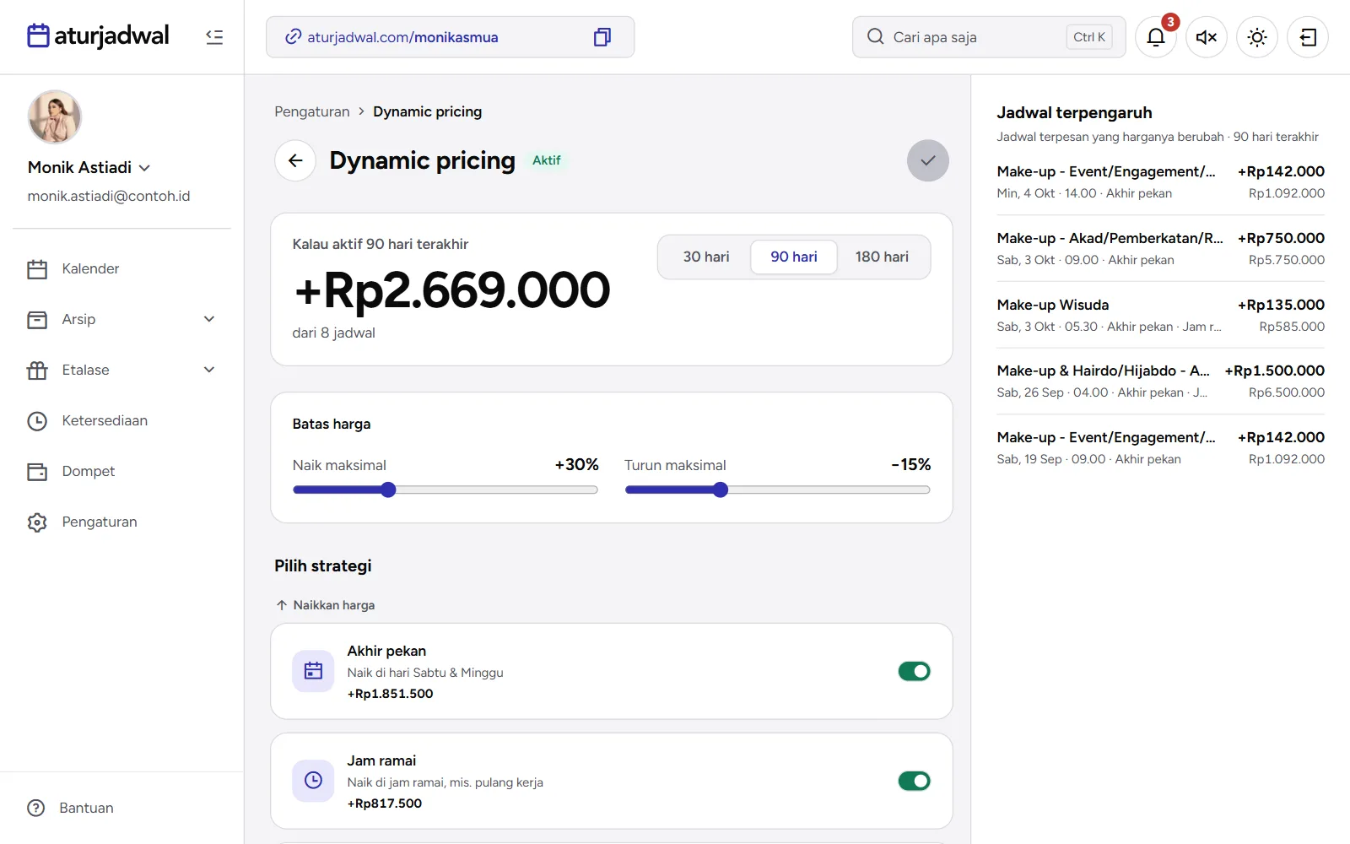Disable the Akhir pekan strategy toggle

(x=914, y=671)
